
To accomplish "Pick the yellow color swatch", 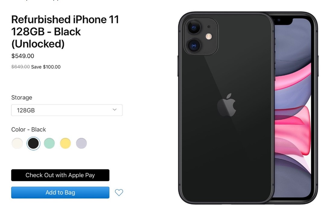I will click(65, 143).
